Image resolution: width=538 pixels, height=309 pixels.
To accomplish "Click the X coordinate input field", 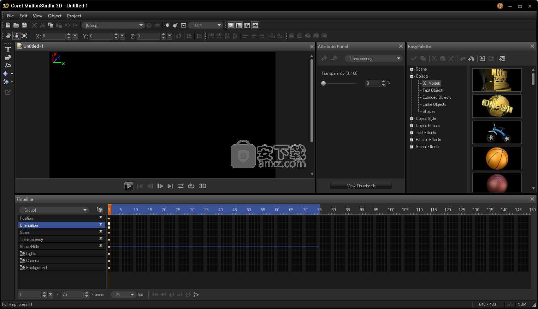I will click(54, 36).
